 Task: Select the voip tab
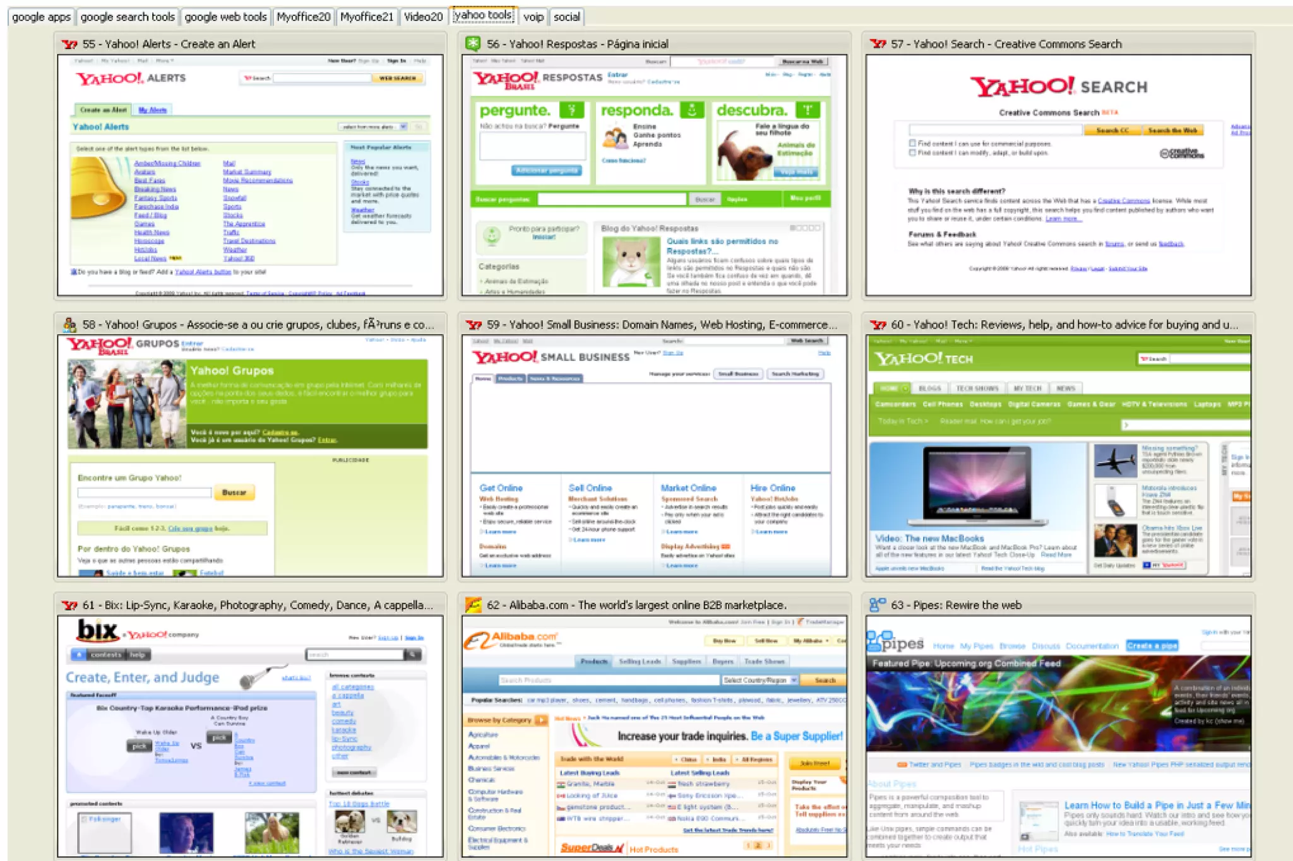point(533,17)
